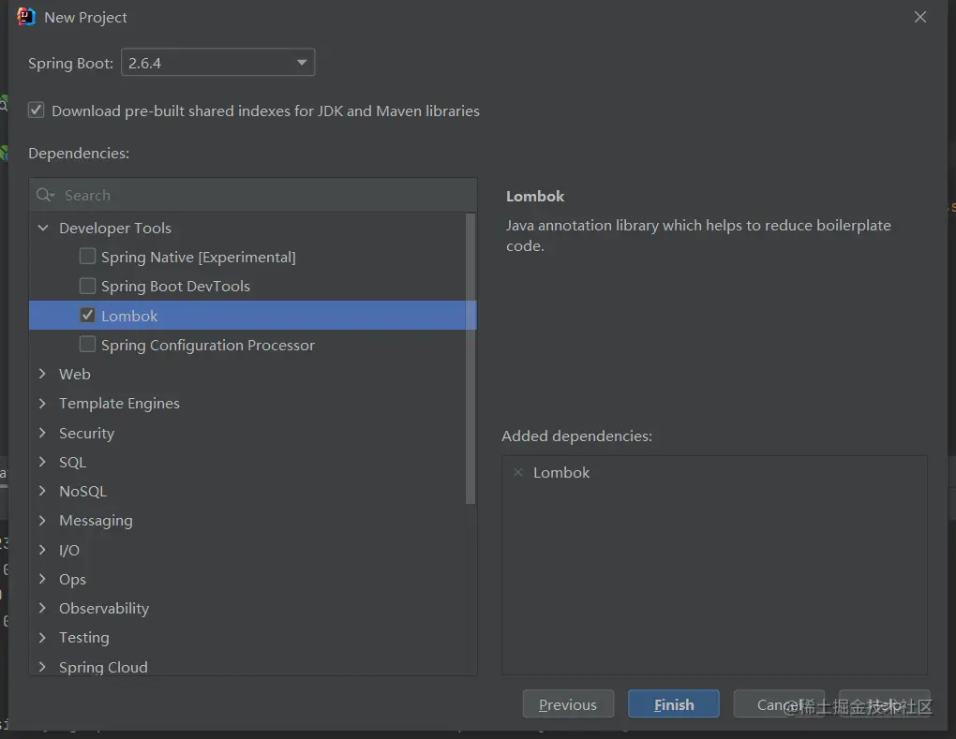The height and width of the screenshot is (739, 956).
Task: Click the Previous button
Action: (x=568, y=704)
